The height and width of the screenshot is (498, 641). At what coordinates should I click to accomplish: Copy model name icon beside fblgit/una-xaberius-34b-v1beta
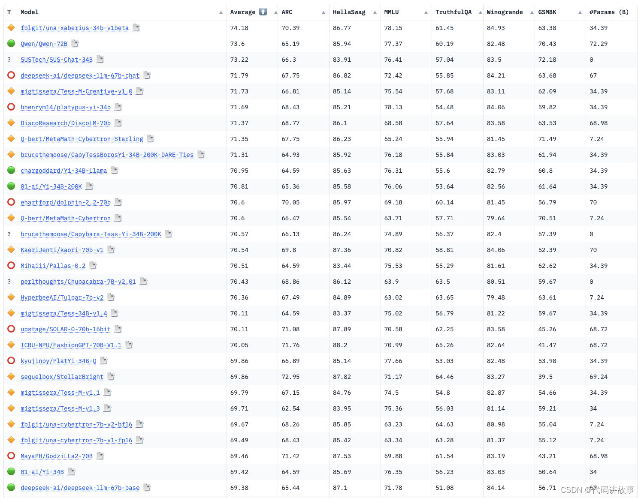point(136,28)
